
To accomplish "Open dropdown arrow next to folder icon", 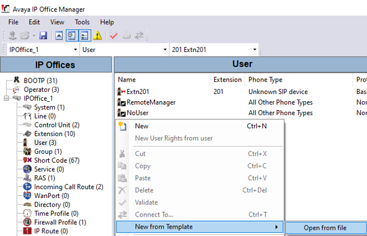I will click(34, 36).
